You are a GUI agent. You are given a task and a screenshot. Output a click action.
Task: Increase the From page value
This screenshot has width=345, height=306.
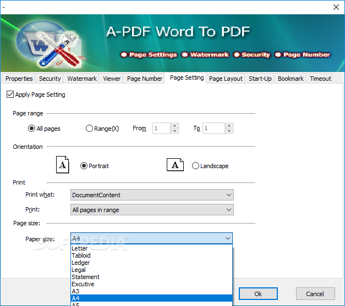174,126
